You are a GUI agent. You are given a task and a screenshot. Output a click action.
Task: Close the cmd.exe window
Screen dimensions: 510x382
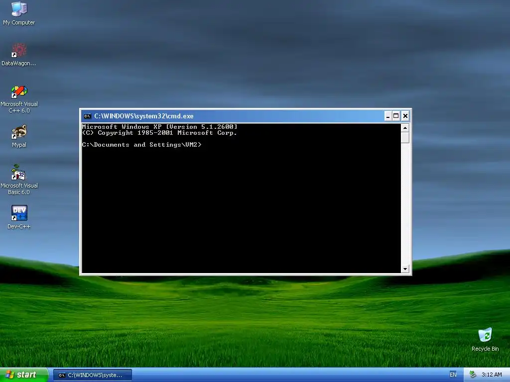405,116
